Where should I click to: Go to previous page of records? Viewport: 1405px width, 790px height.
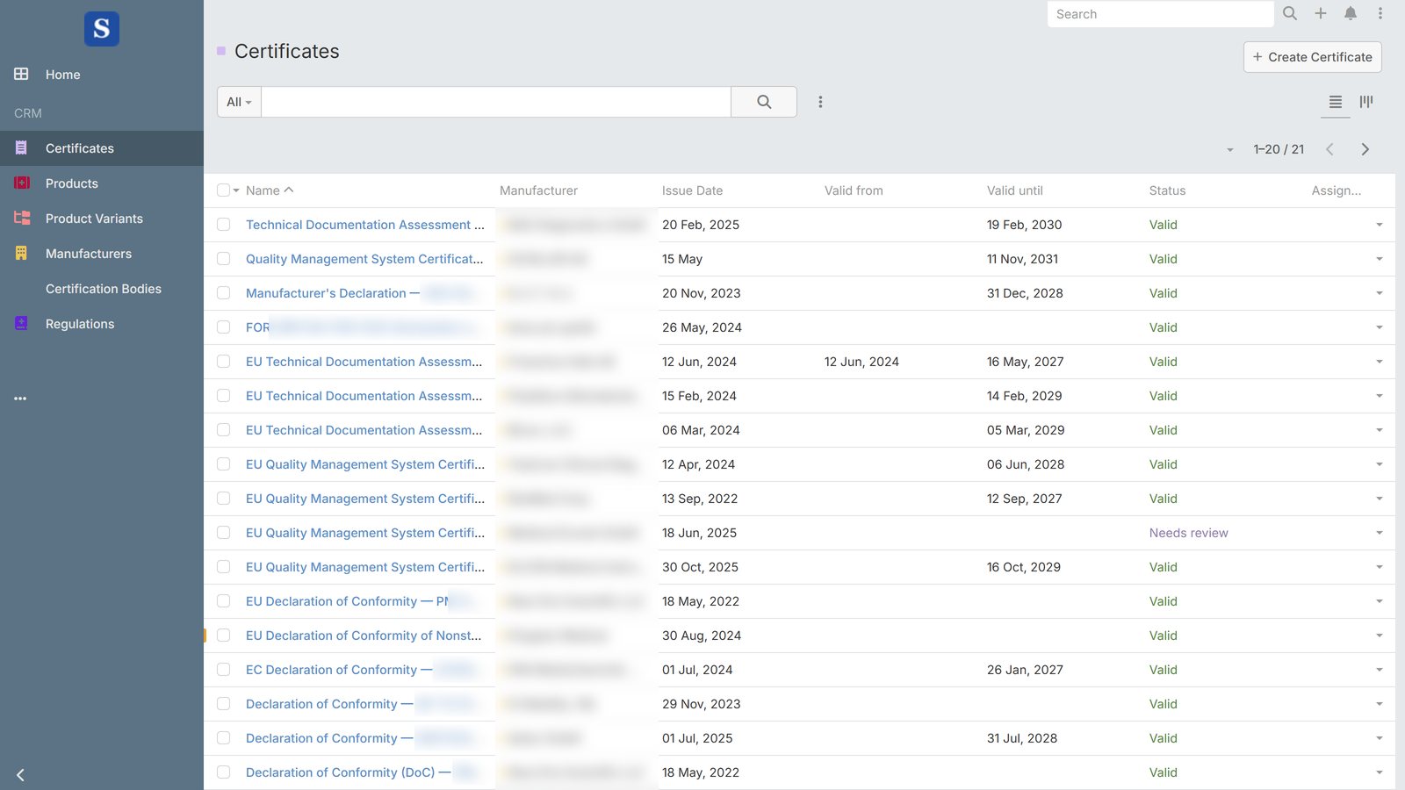1329,149
